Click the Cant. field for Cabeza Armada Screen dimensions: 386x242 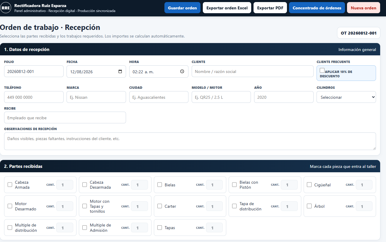point(64,185)
